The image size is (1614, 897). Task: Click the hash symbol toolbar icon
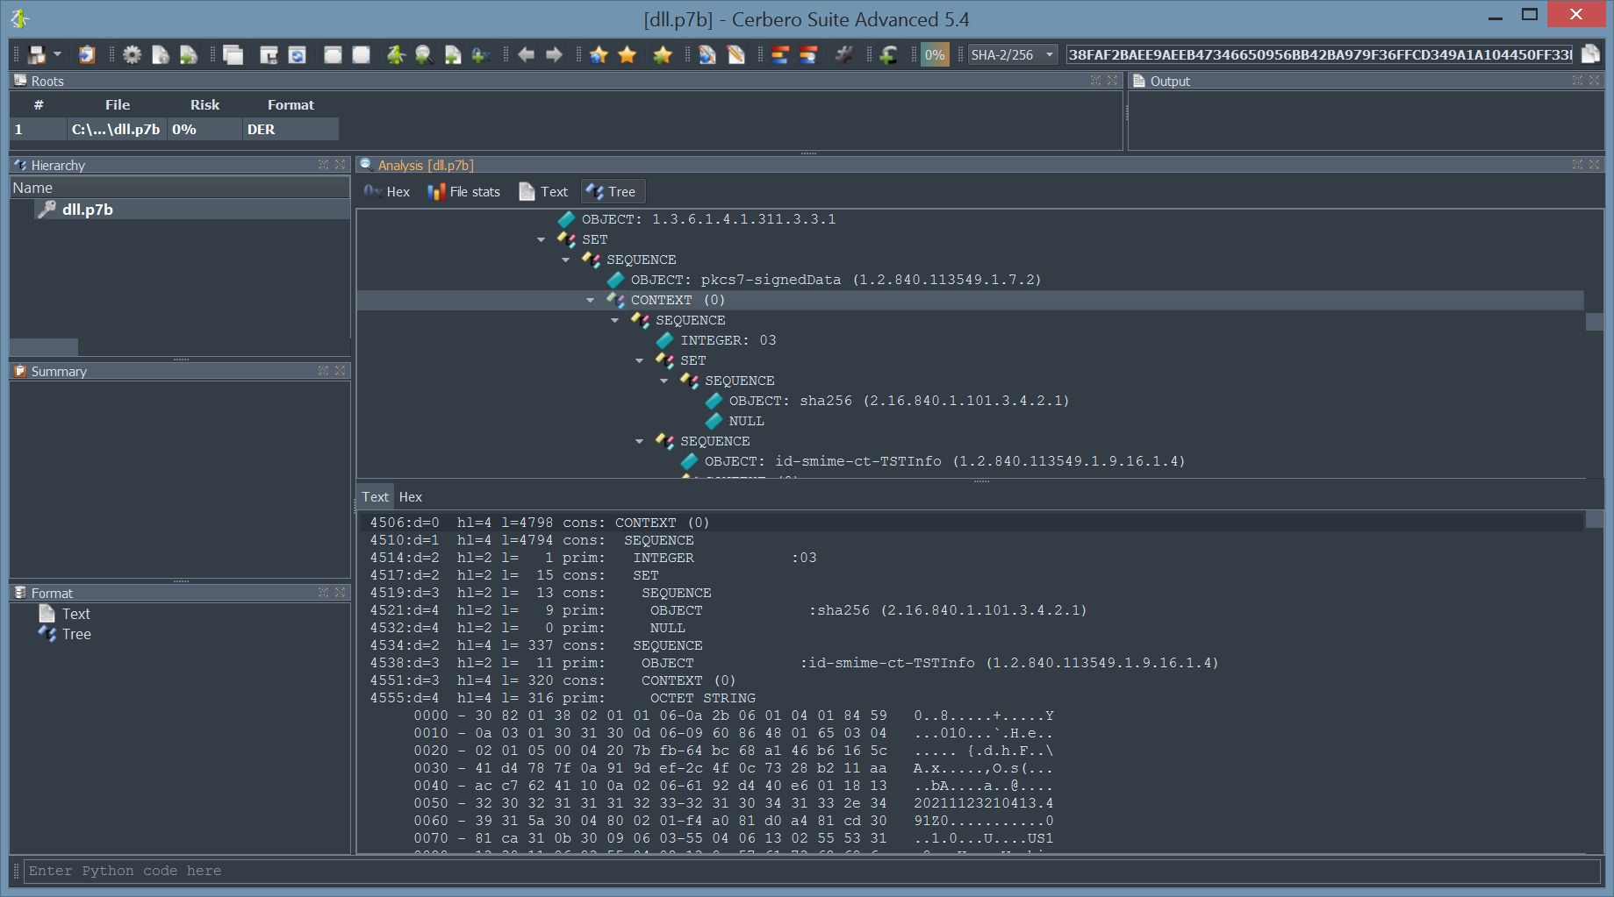coord(843,55)
